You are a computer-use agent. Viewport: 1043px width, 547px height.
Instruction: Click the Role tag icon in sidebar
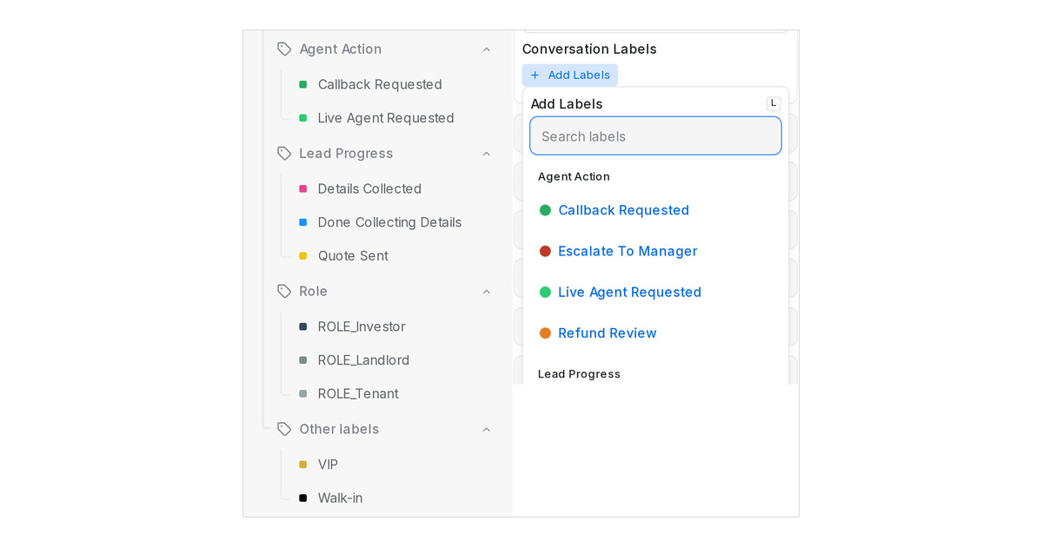(x=284, y=292)
